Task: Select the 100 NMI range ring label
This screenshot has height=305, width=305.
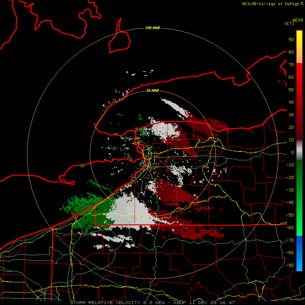Action: pos(152,28)
